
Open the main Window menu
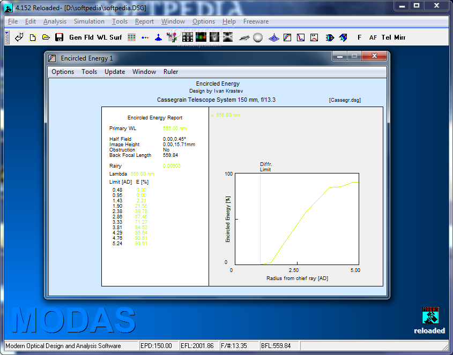point(173,21)
